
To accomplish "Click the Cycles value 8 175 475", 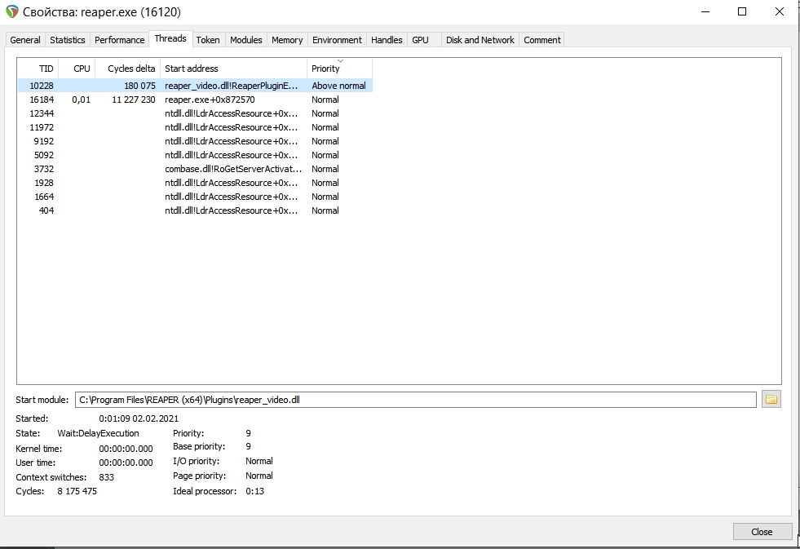I will click(77, 491).
